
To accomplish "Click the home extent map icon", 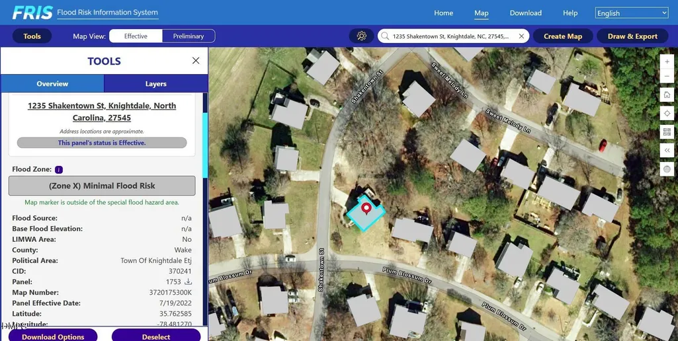I will pyautogui.click(x=667, y=95).
